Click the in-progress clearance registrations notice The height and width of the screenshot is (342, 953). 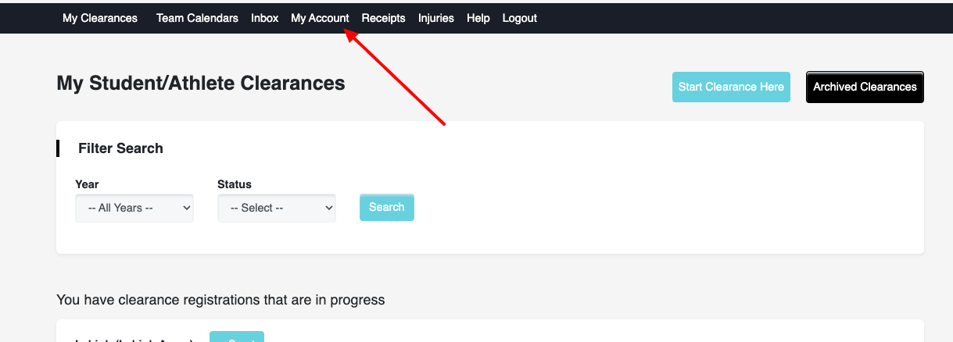(x=220, y=300)
